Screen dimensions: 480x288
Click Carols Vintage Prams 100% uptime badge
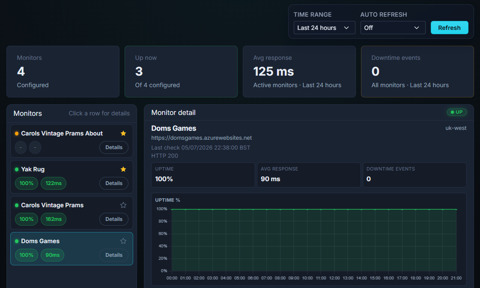click(26, 219)
